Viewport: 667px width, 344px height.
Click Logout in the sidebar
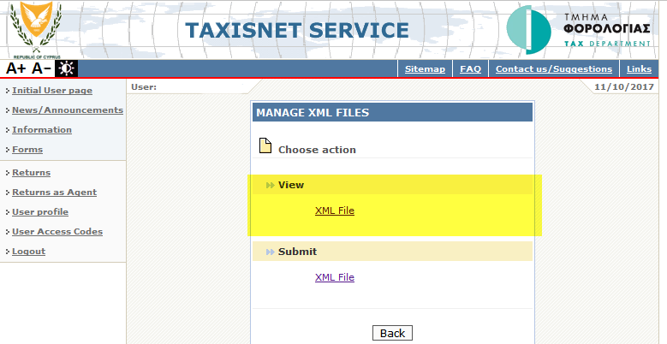click(28, 252)
